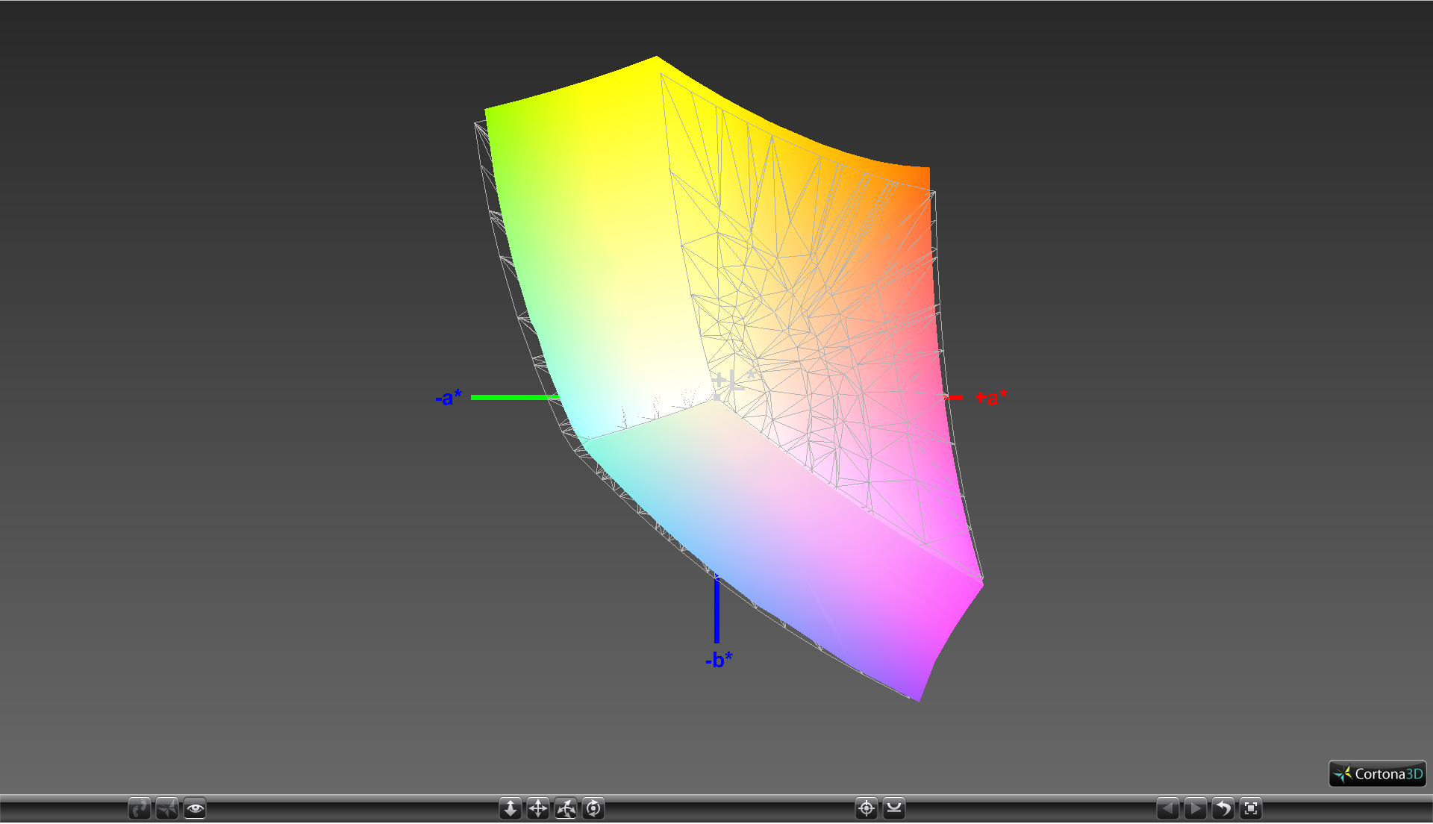Click the +a* red axis label

991,398
